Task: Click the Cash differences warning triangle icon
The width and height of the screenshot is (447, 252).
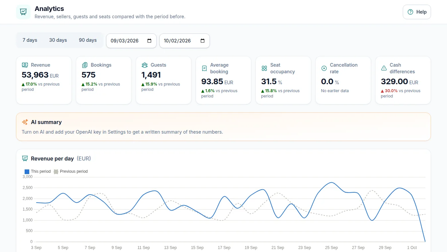Action: click(384, 68)
